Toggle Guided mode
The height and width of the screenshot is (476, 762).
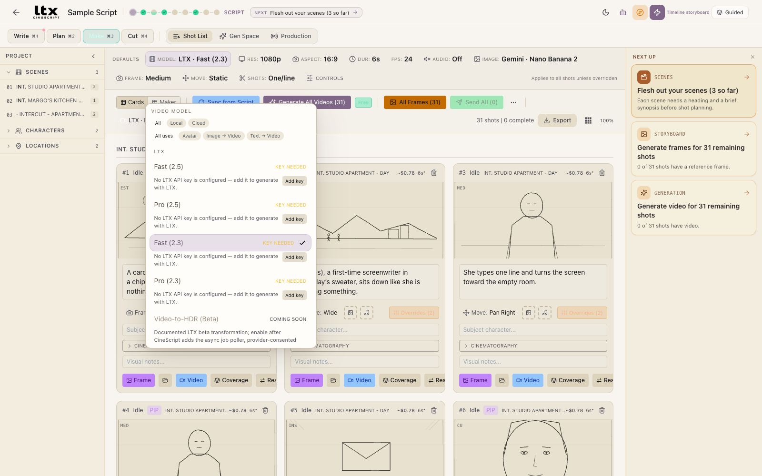pos(730,12)
